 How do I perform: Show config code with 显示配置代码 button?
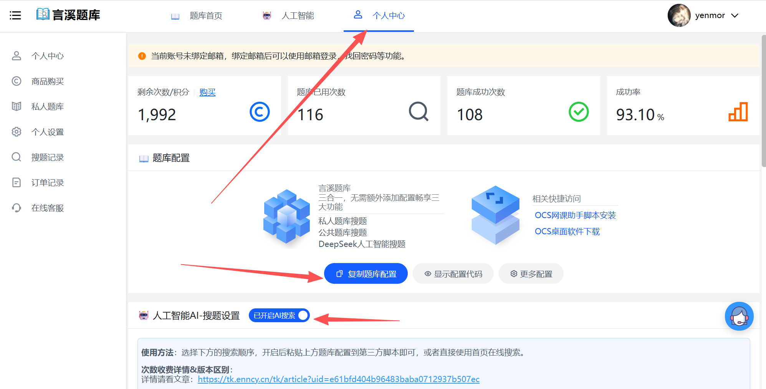[453, 274]
